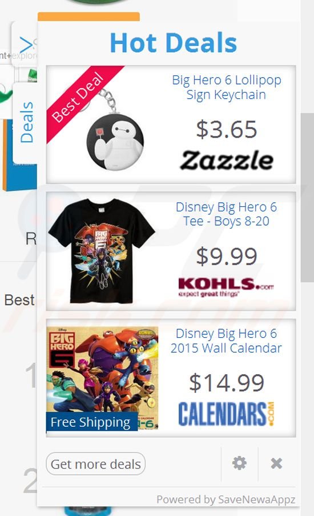Click the Powered by SaveNewaAppz text
This screenshot has height=516, width=314.
pos(226,499)
